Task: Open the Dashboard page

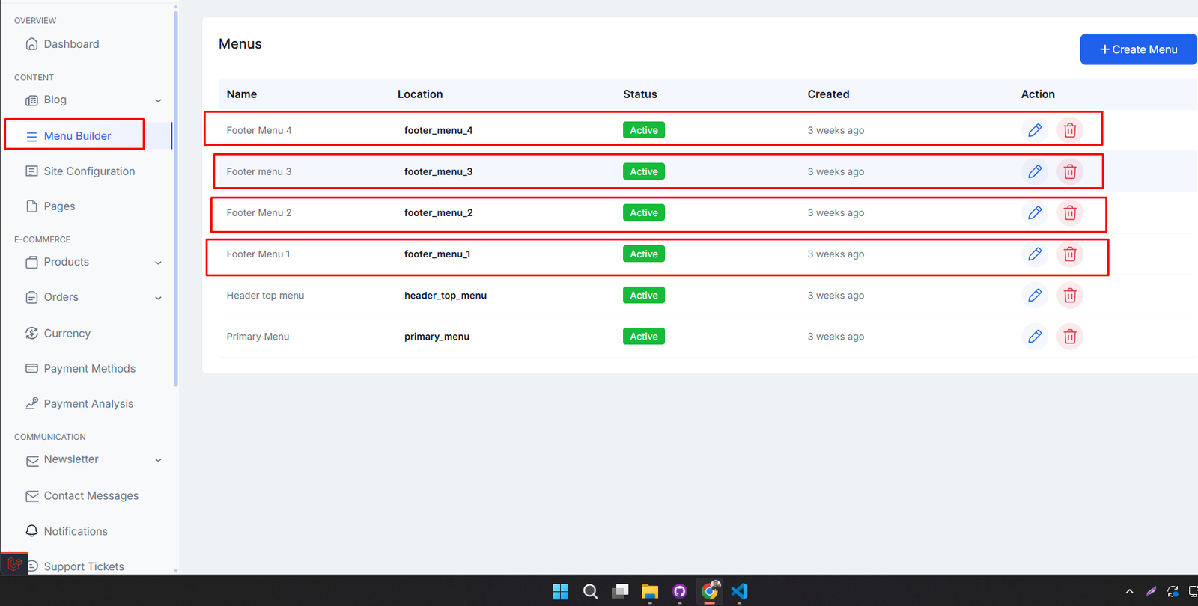Action: [x=71, y=44]
